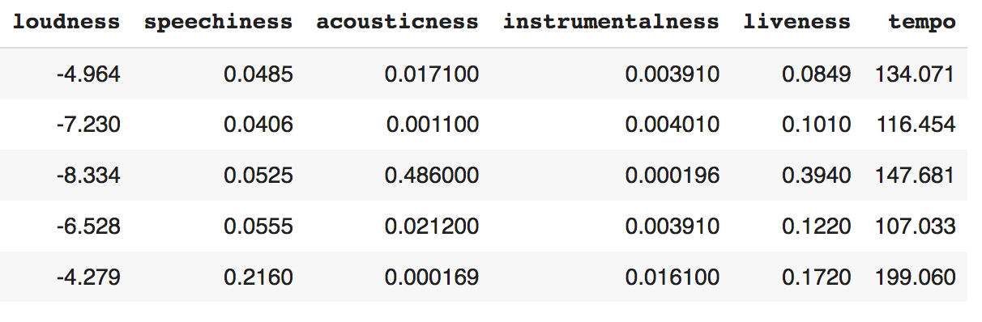This screenshot has width=982, height=322.
Task: Click the acousticness column header
Action: tap(398, 22)
